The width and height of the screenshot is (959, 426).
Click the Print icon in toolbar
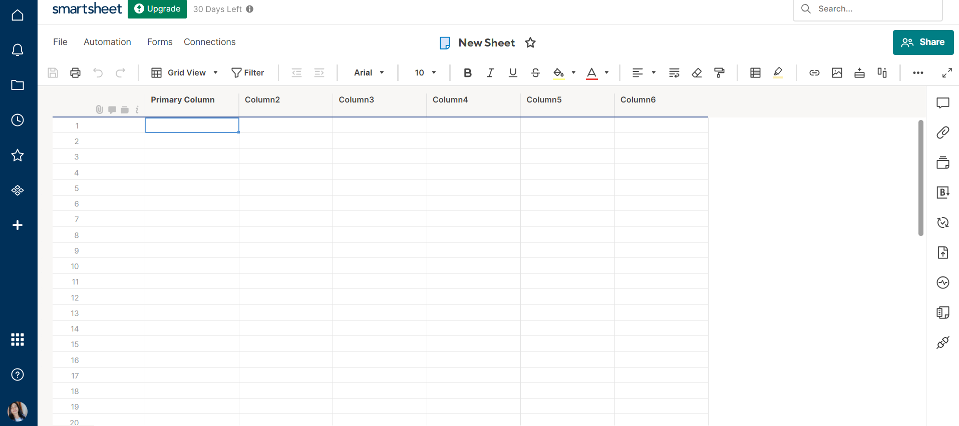tap(75, 73)
